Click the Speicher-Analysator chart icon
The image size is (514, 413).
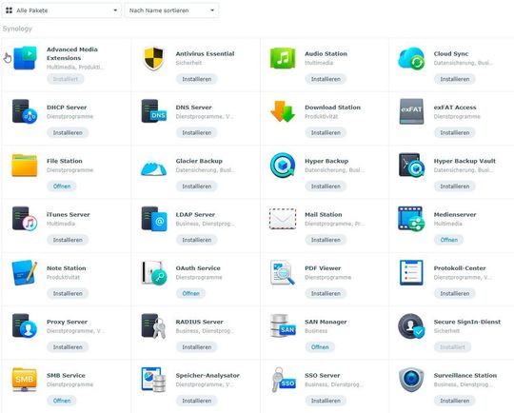click(154, 380)
